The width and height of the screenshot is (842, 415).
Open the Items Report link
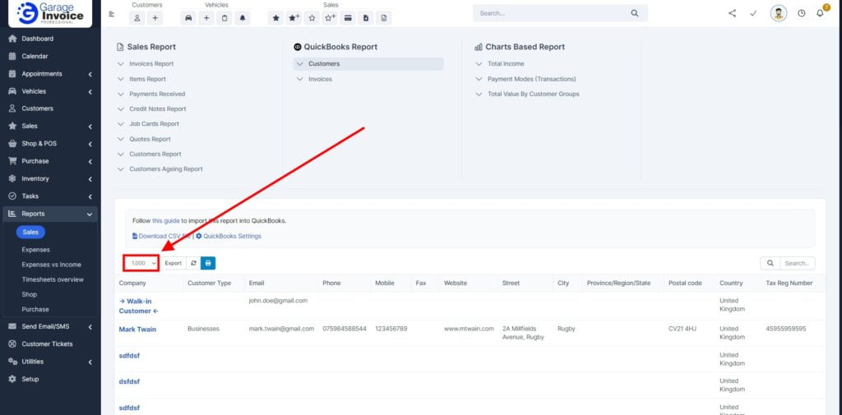148,79
